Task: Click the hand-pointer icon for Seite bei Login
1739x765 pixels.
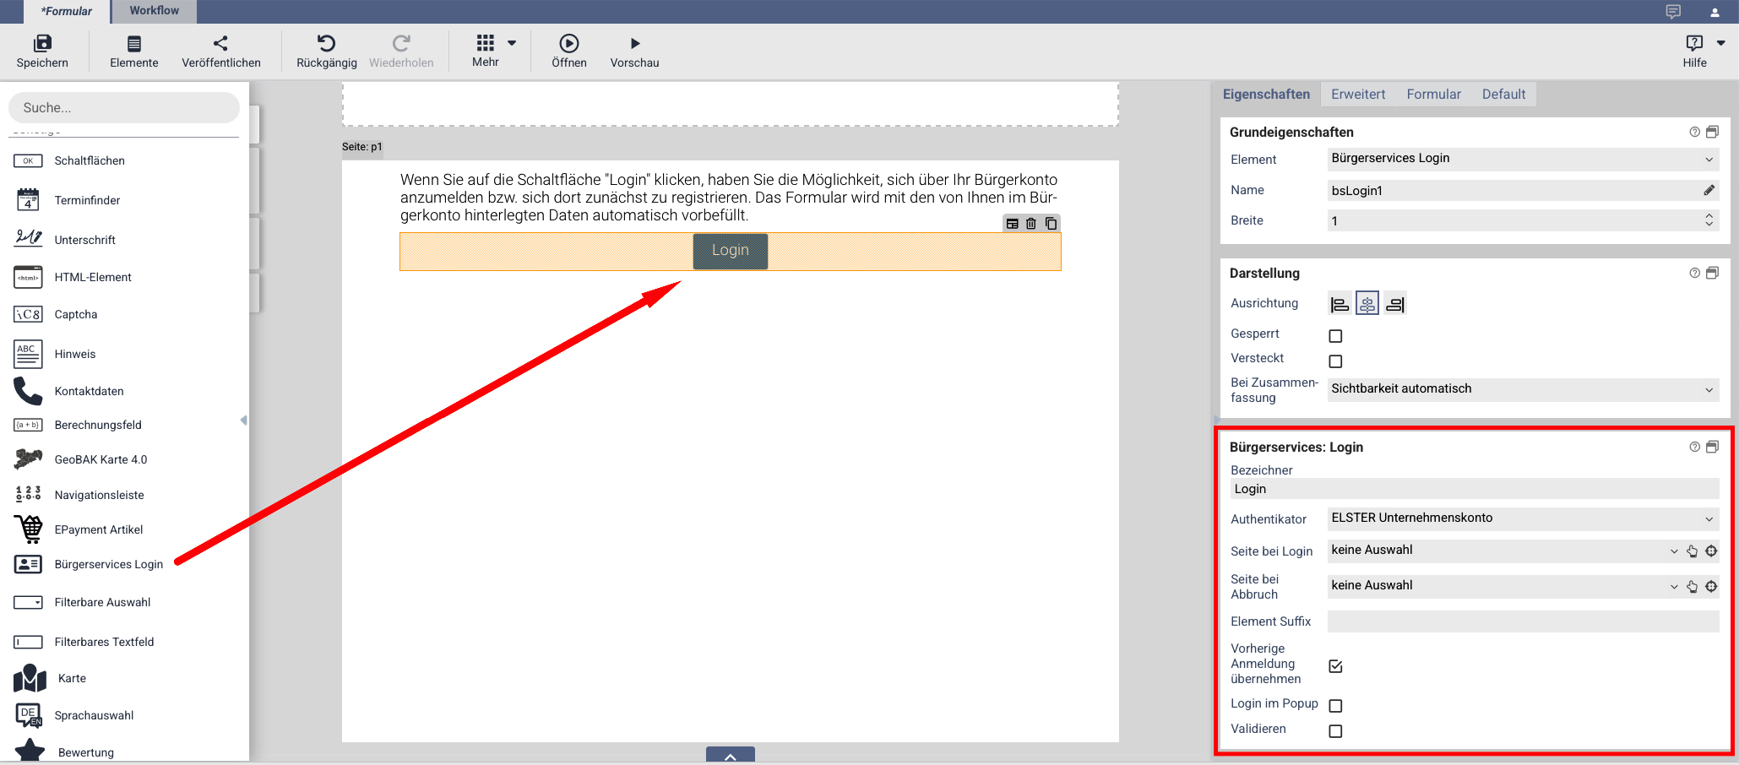Action: (1692, 551)
